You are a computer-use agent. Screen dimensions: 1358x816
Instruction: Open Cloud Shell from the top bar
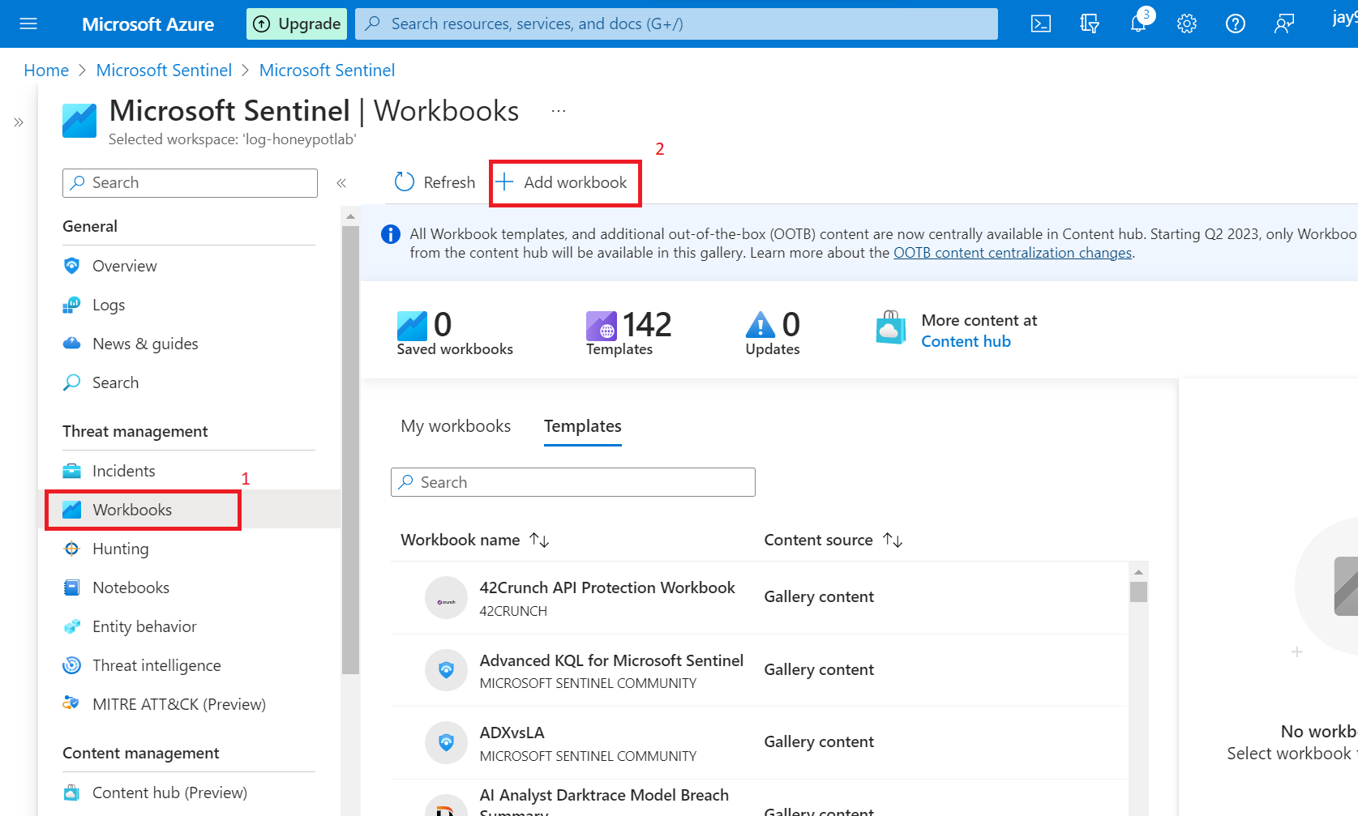pos(1041,23)
